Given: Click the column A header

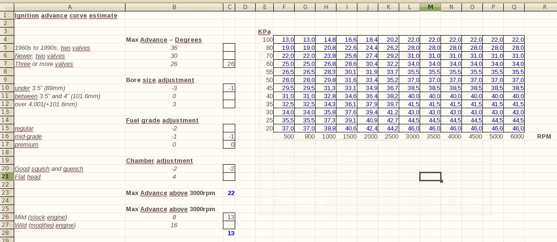Looking at the screenshot, I should [x=69, y=7].
